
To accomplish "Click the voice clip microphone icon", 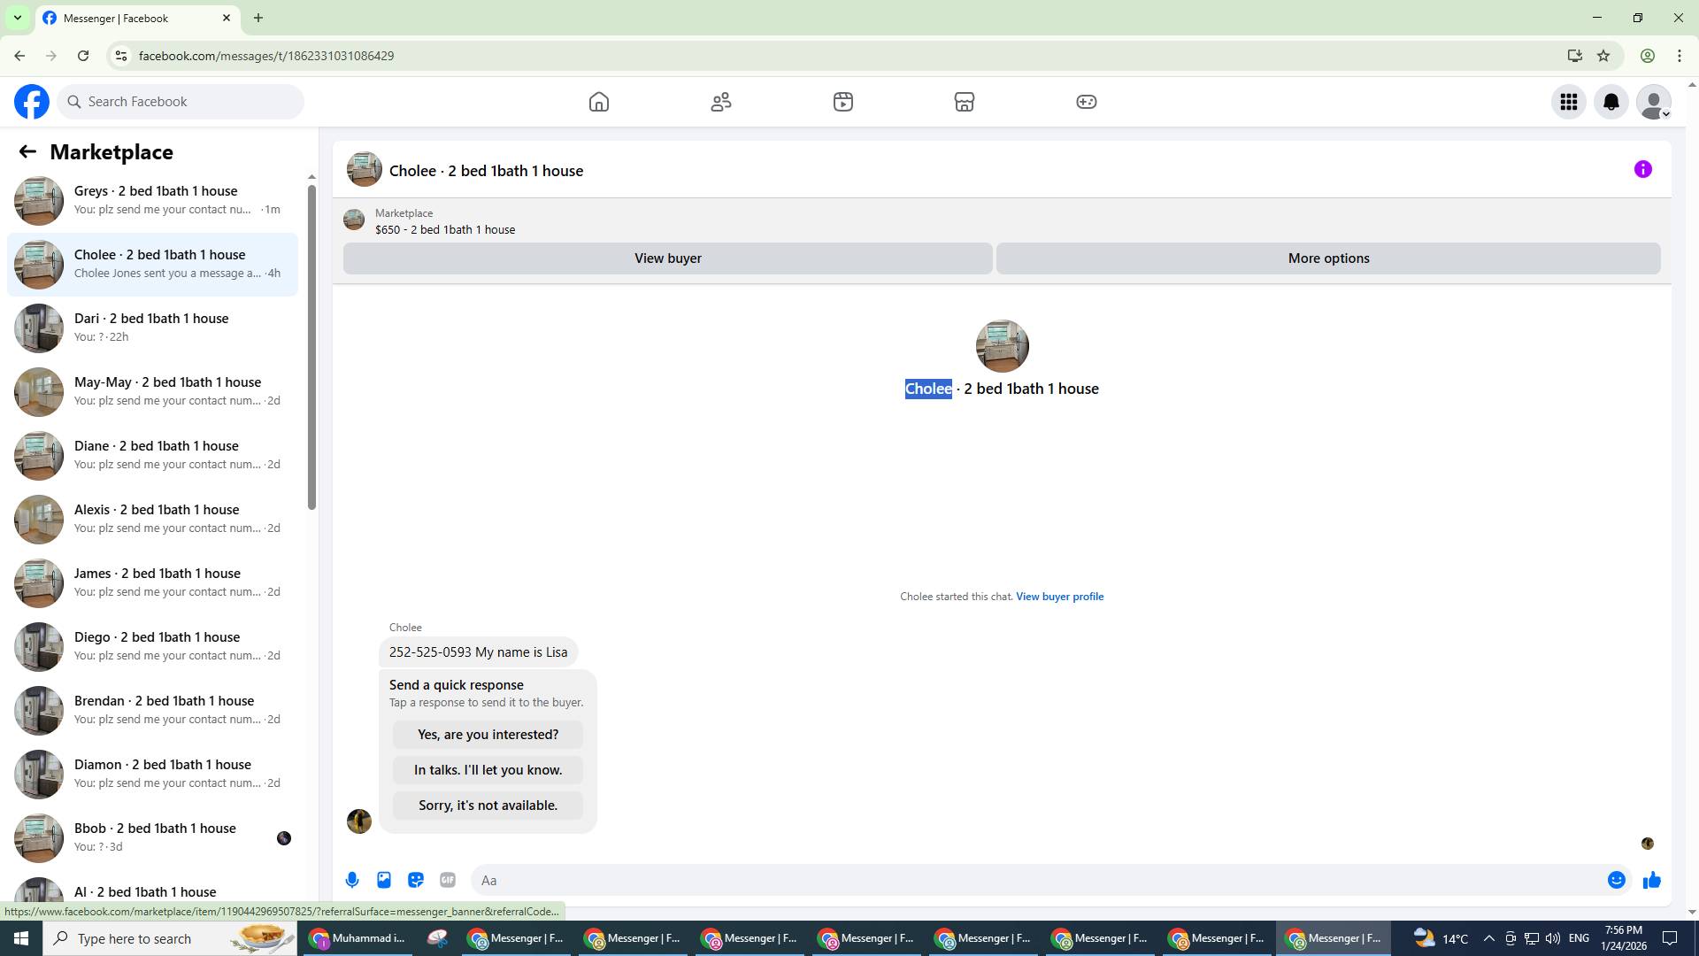I will click(x=352, y=880).
